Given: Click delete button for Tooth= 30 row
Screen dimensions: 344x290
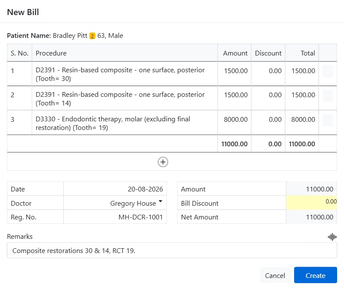Looking at the screenshot, I should coord(328,71).
